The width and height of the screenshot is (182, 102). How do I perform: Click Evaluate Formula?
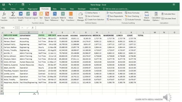click(x=133, y=20)
